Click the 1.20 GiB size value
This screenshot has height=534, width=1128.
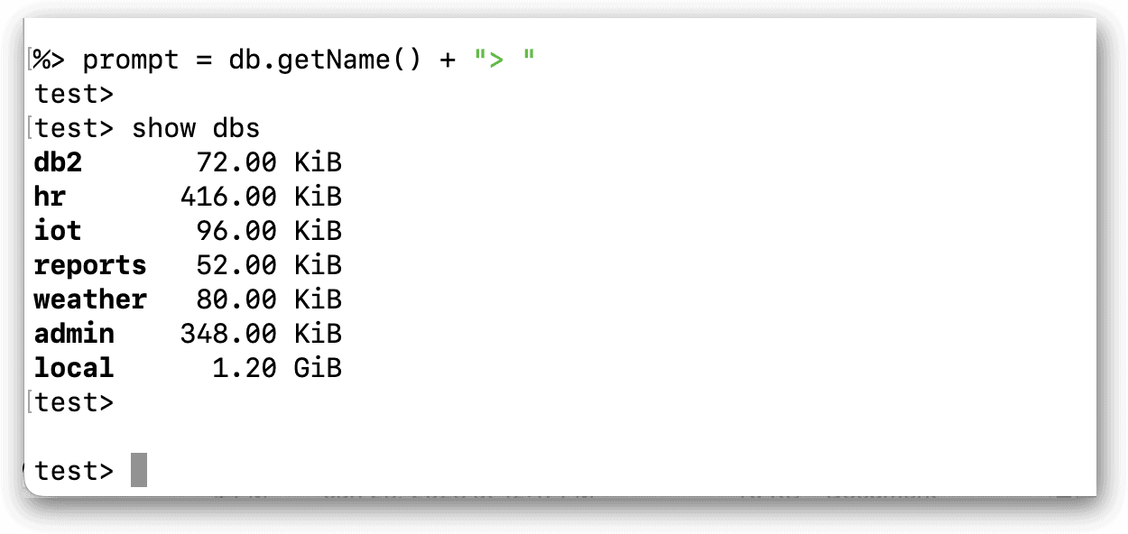click(277, 368)
